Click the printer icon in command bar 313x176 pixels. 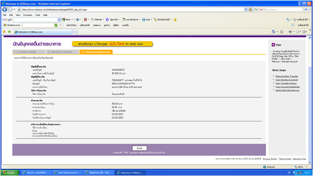click(290, 32)
